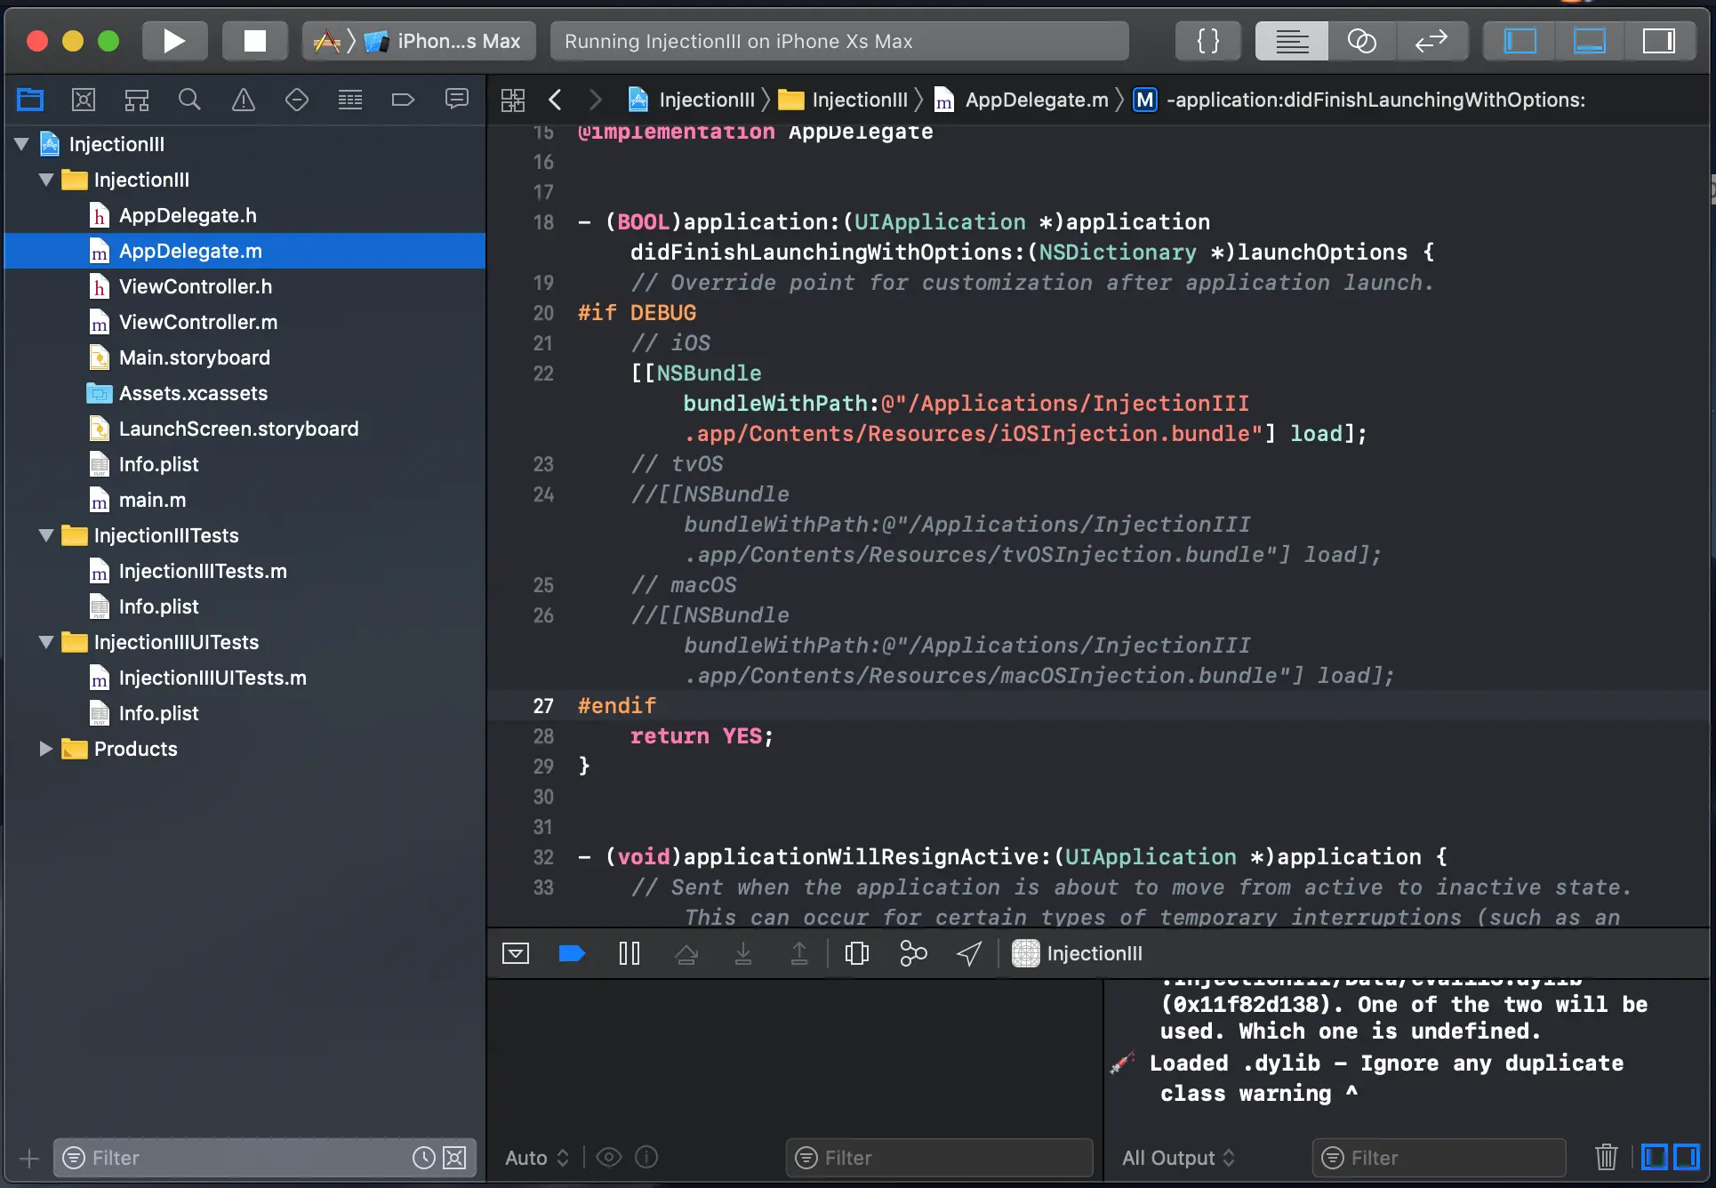The height and width of the screenshot is (1188, 1716).
Task: Open the Issue navigator warning icon
Action: [x=243, y=100]
